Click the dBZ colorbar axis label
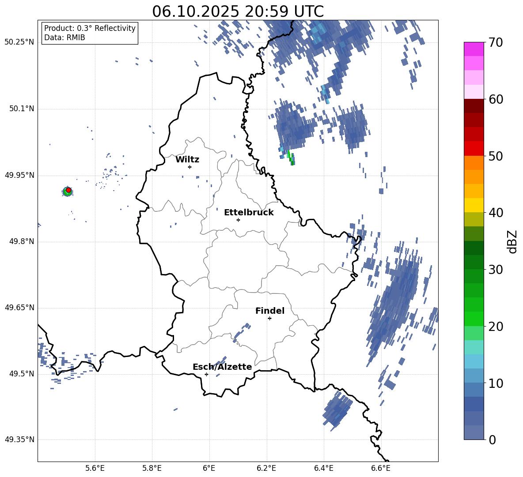The image size is (523, 477). 513,241
